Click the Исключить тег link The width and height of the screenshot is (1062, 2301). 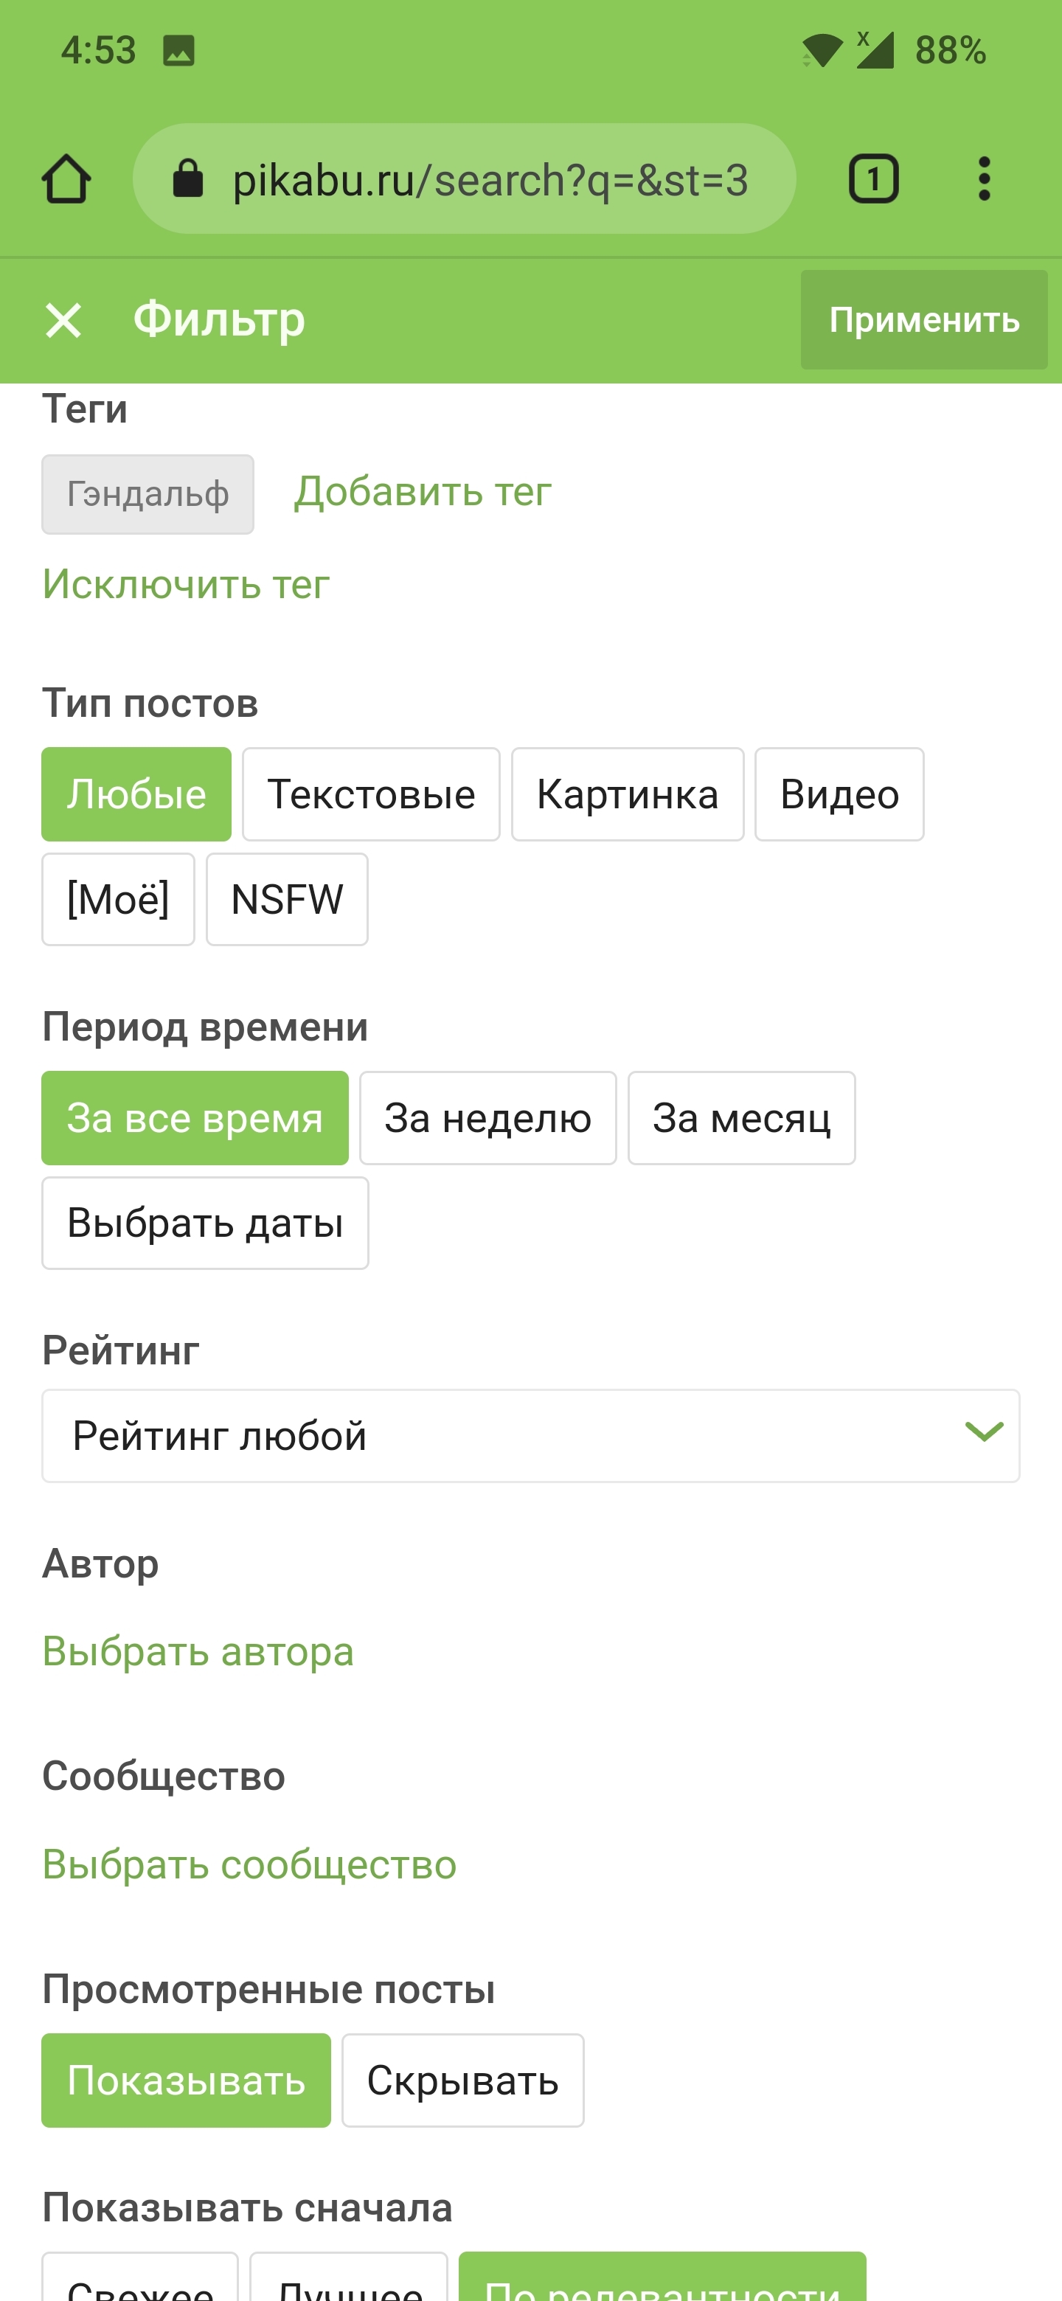tap(186, 584)
